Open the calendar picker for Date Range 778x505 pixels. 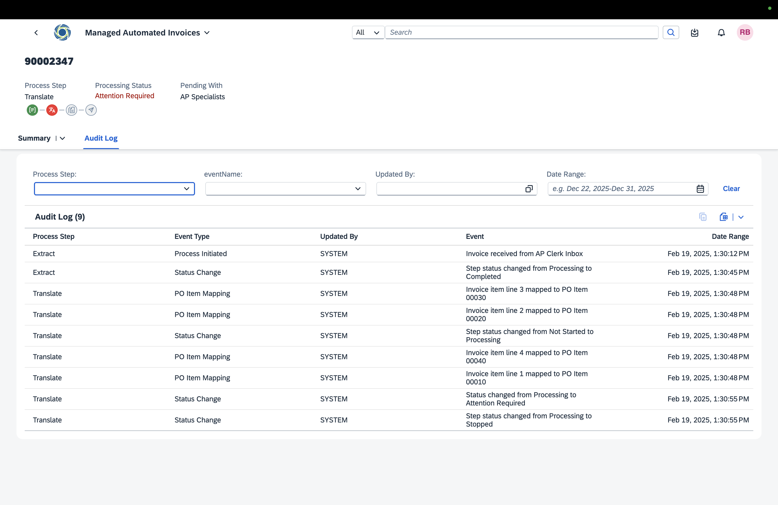(x=700, y=188)
